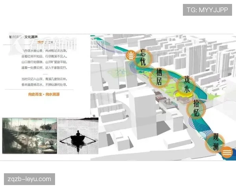Open the rowboat silhouette photo
236x189 pixels.
(78, 136)
